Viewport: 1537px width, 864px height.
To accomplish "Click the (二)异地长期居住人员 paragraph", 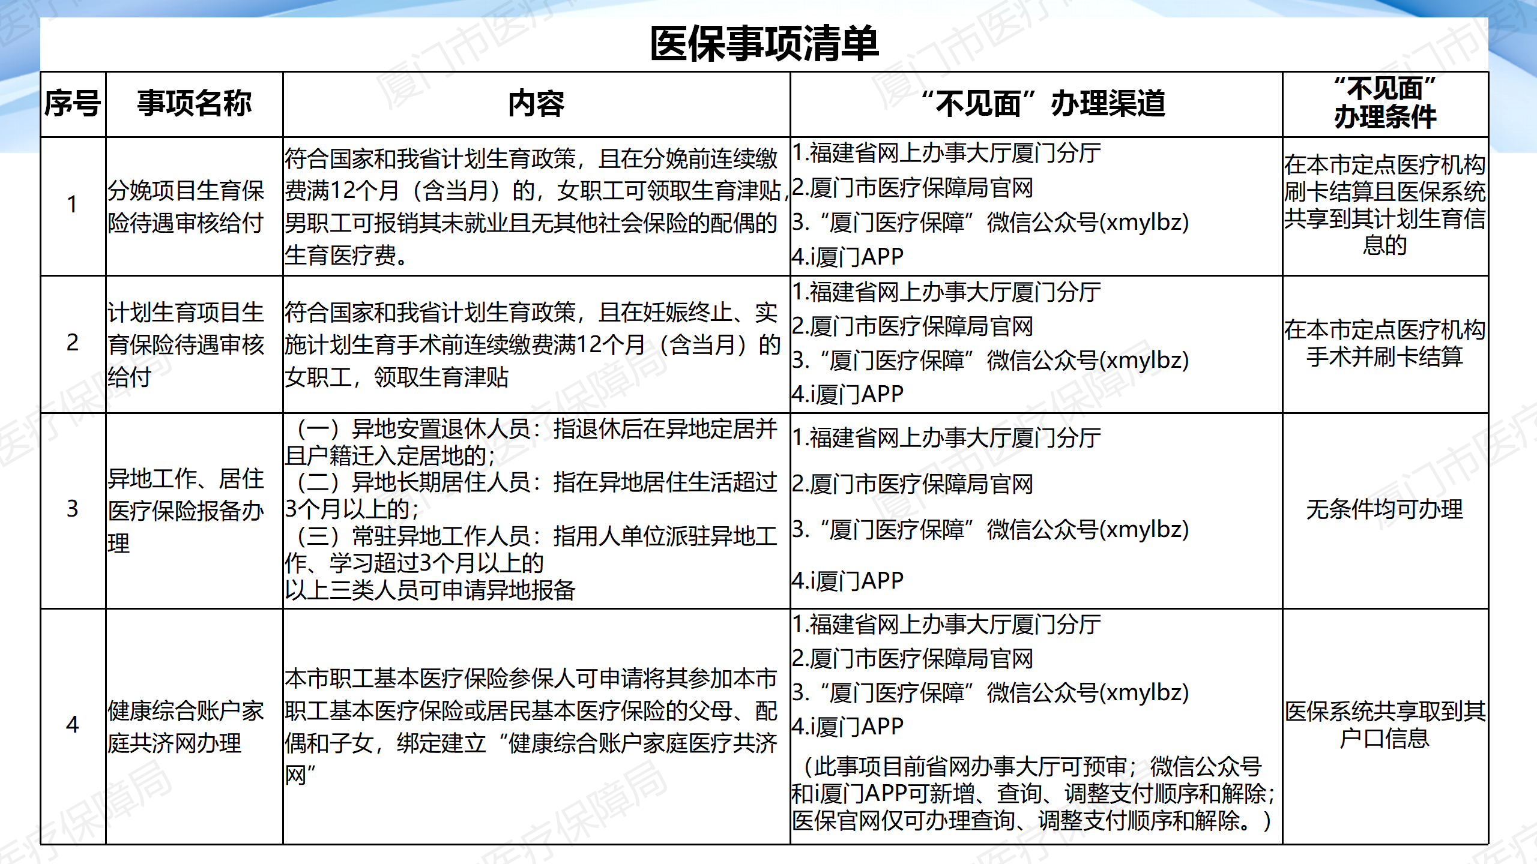I will coord(531,496).
